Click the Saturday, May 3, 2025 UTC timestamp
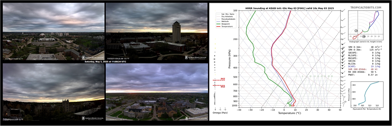The image size is (392, 126). coord(105,62)
